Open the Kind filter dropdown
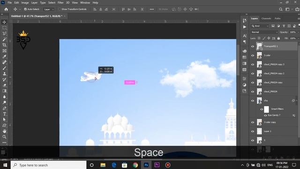The height and width of the screenshot is (169, 300). point(260,26)
